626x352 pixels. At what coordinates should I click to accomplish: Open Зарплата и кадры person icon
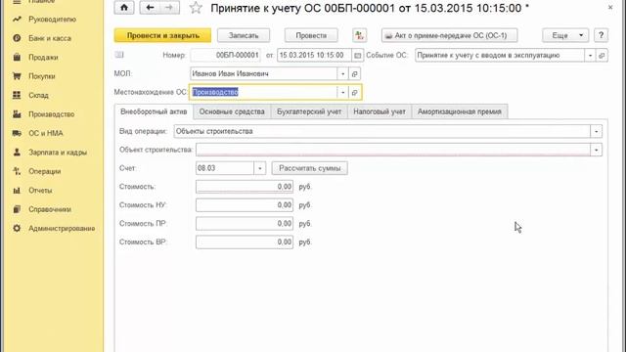click(x=17, y=153)
